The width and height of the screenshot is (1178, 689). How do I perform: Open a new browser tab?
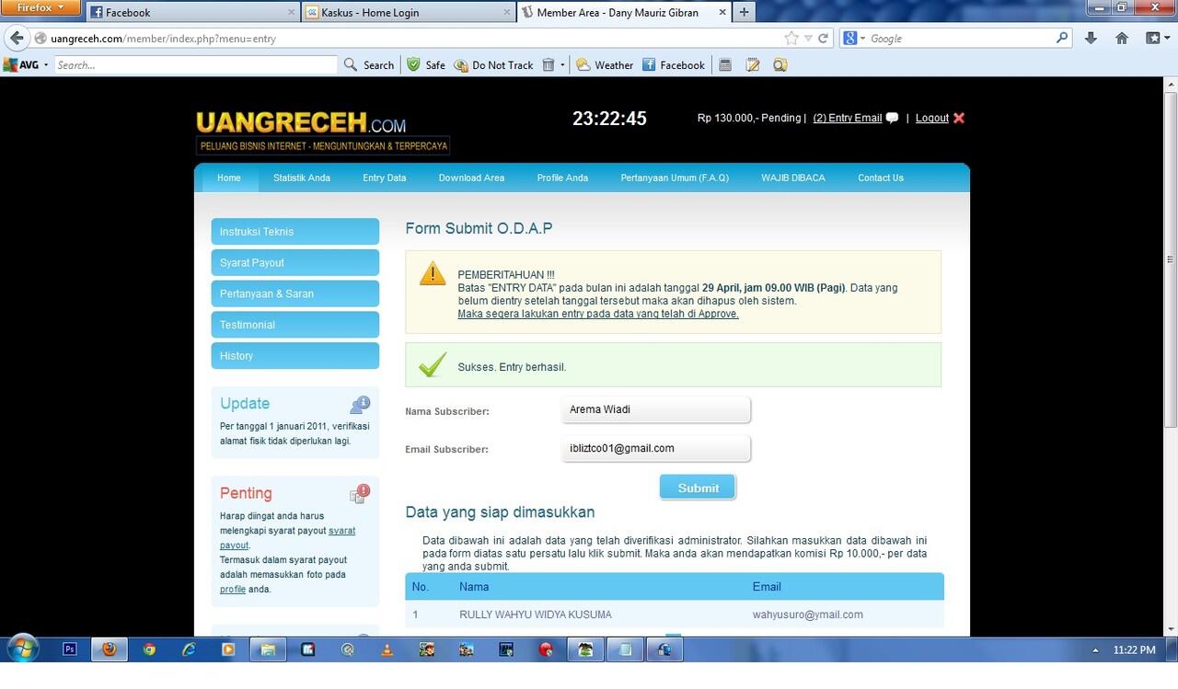pyautogui.click(x=744, y=12)
